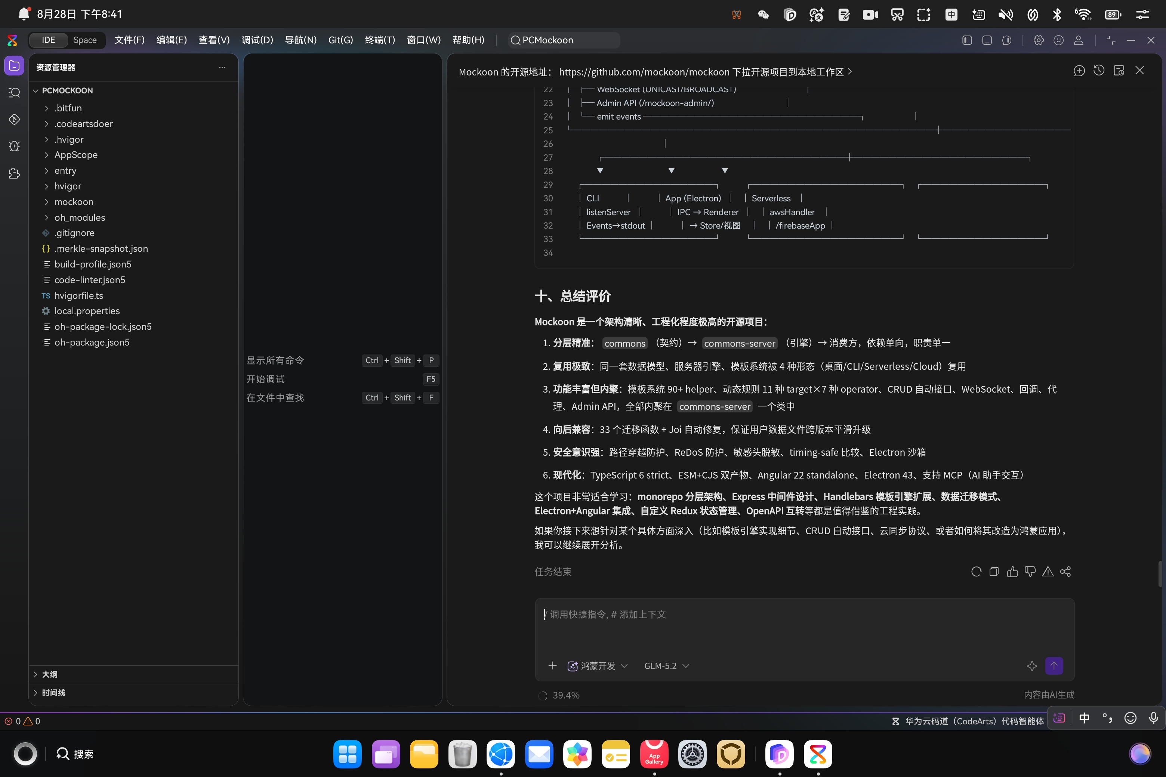This screenshot has width=1166, height=777.
Task: Open the user account icon
Action: coord(1078,40)
